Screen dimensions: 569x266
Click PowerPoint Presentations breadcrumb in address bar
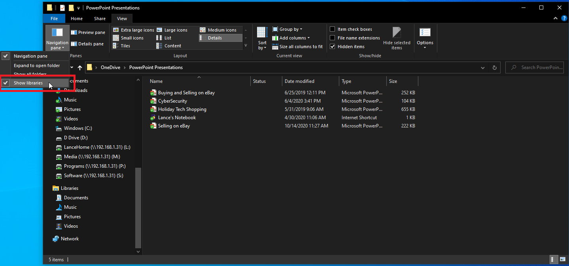tap(156, 67)
